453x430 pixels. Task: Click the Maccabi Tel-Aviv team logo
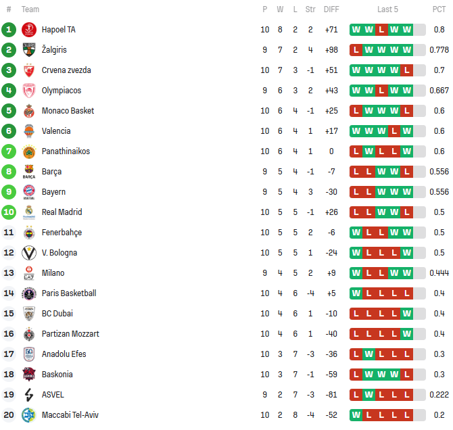click(x=28, y=415)
